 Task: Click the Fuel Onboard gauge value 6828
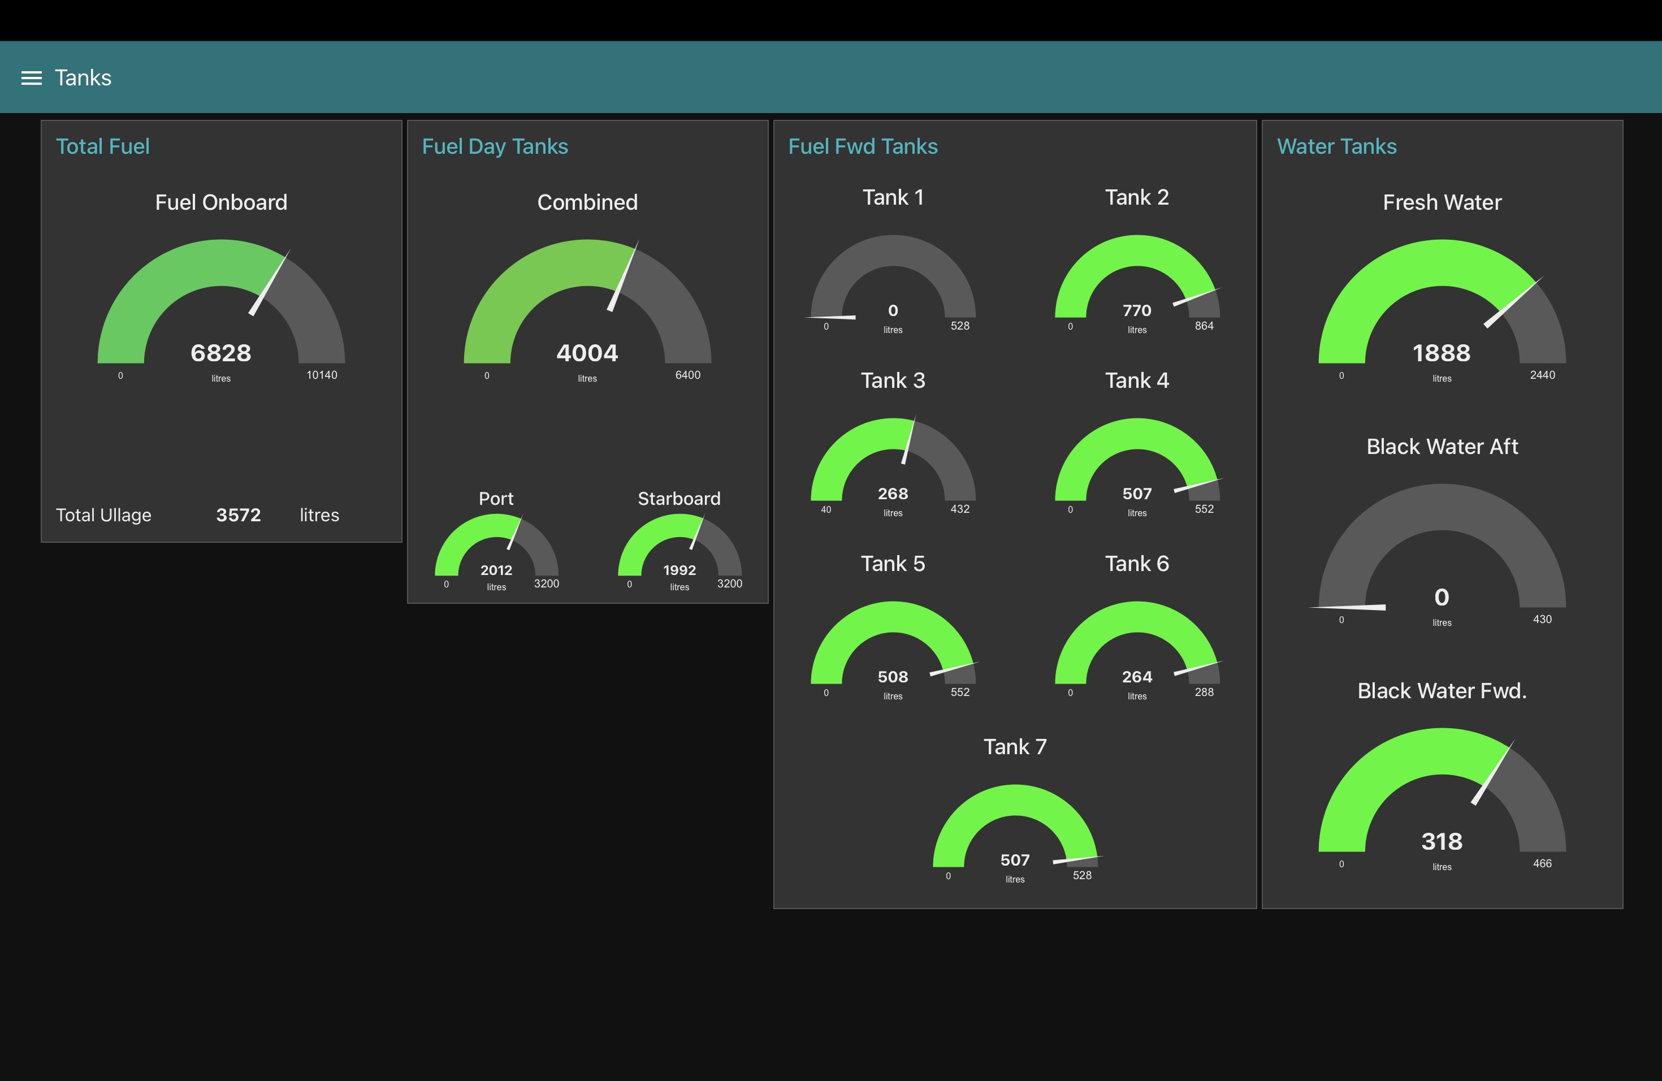[x=220, y=353]
